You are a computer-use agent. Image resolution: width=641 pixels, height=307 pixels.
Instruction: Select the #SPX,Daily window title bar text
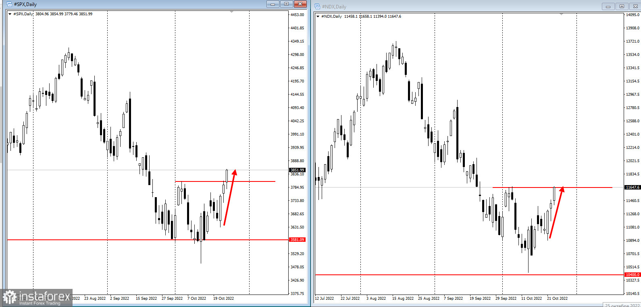point(25,4)
